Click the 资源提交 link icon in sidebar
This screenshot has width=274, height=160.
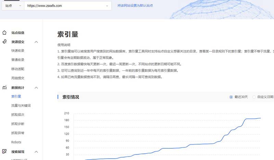4,42
